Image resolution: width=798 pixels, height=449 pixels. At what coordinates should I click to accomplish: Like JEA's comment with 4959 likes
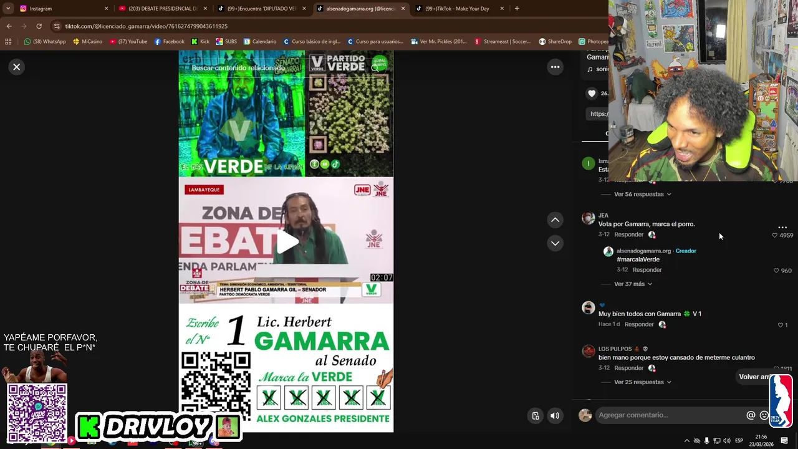coord(775,235)
